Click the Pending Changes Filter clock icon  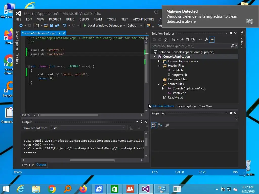pyautogui.click(x=174, y=40)
